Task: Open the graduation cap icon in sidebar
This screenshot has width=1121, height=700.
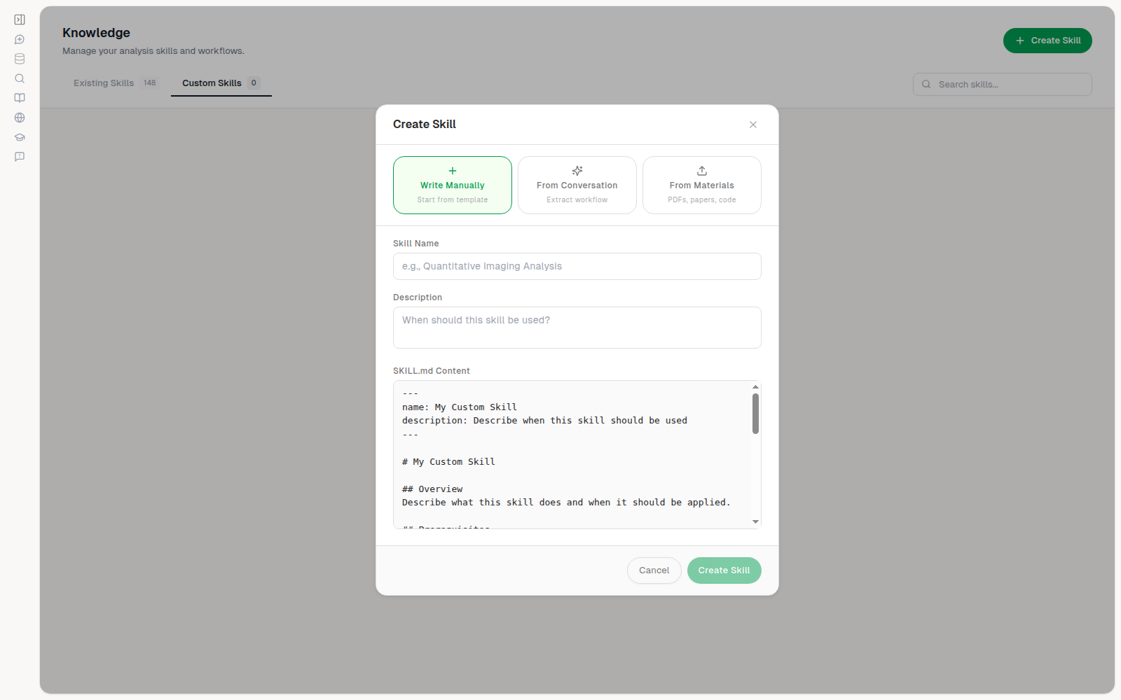Action: click(x=20, y=137)
